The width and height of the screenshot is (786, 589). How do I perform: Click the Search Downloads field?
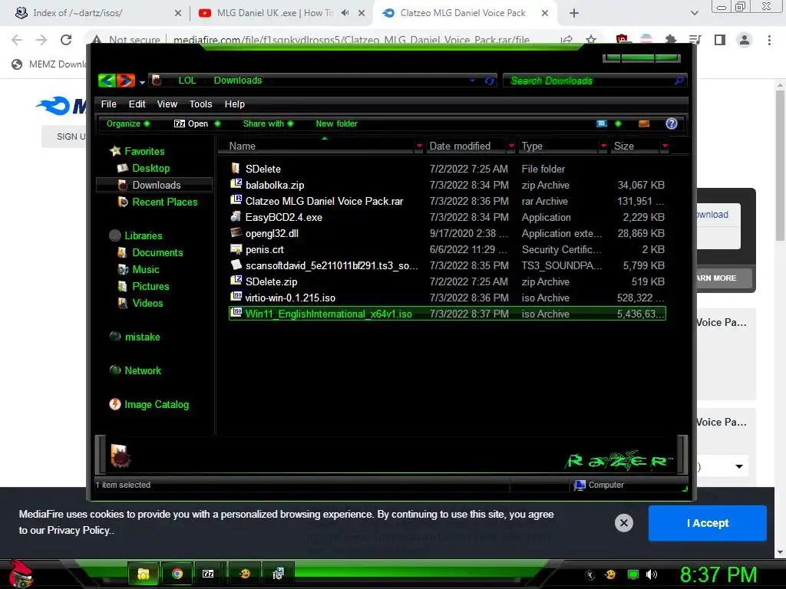click(x=589, y=81)
